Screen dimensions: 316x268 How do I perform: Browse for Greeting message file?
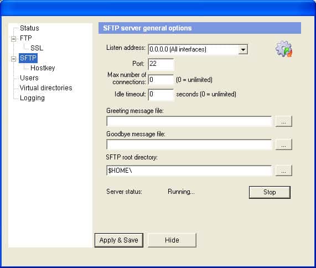click(x=283, y=121)
